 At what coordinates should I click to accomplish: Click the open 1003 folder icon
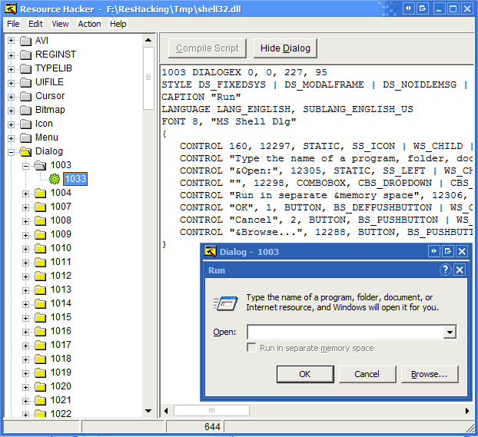click(40, 165)
